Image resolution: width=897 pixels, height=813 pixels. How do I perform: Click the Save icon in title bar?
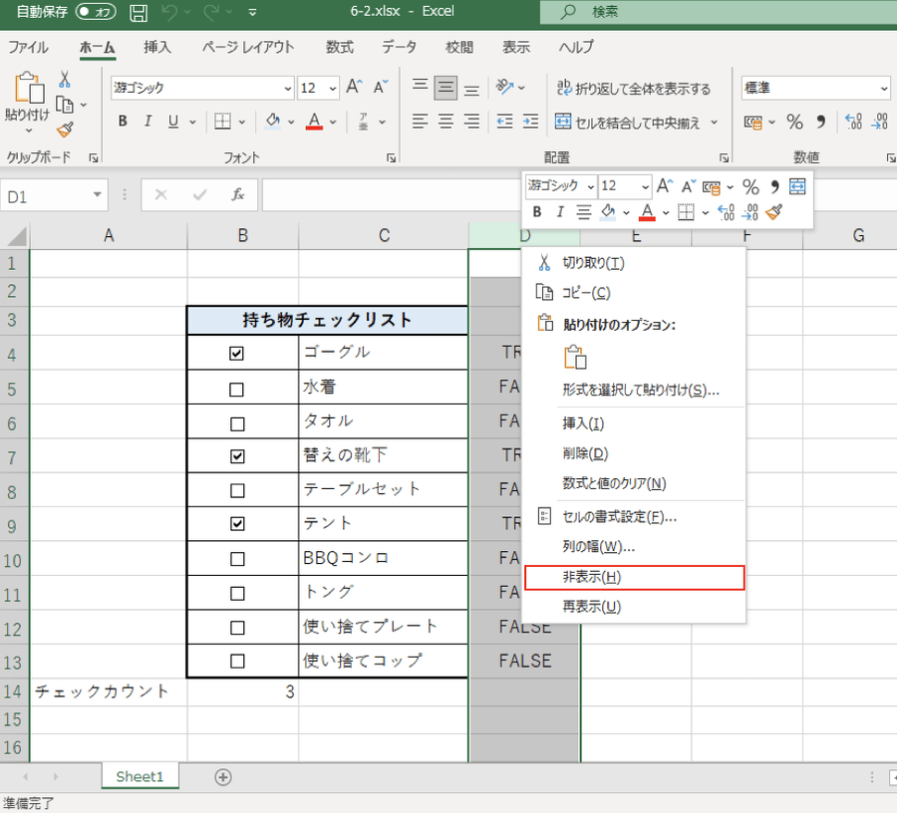pos(139,13)
